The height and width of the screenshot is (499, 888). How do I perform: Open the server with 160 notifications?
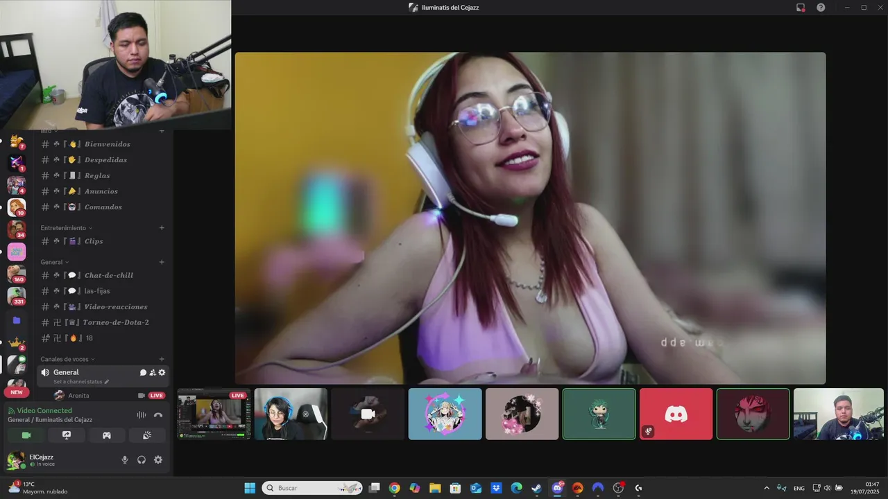[x=17, y=273]
